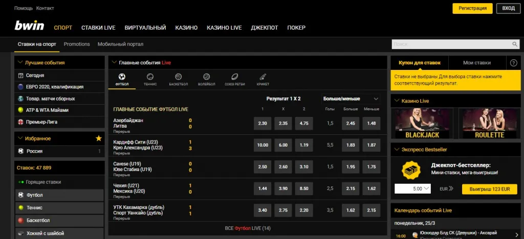This screenshot has width=524, height=239.
Task: Click the football icon in hot bets list
Action: coord(20,195)
